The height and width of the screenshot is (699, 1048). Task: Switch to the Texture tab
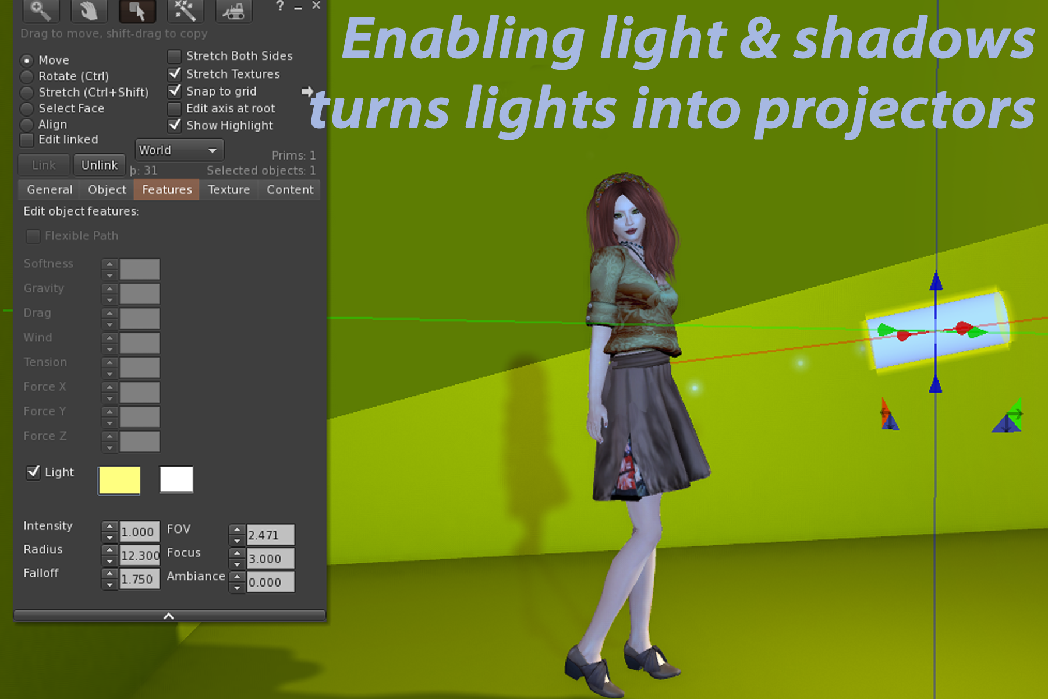[x=228, y=190]
